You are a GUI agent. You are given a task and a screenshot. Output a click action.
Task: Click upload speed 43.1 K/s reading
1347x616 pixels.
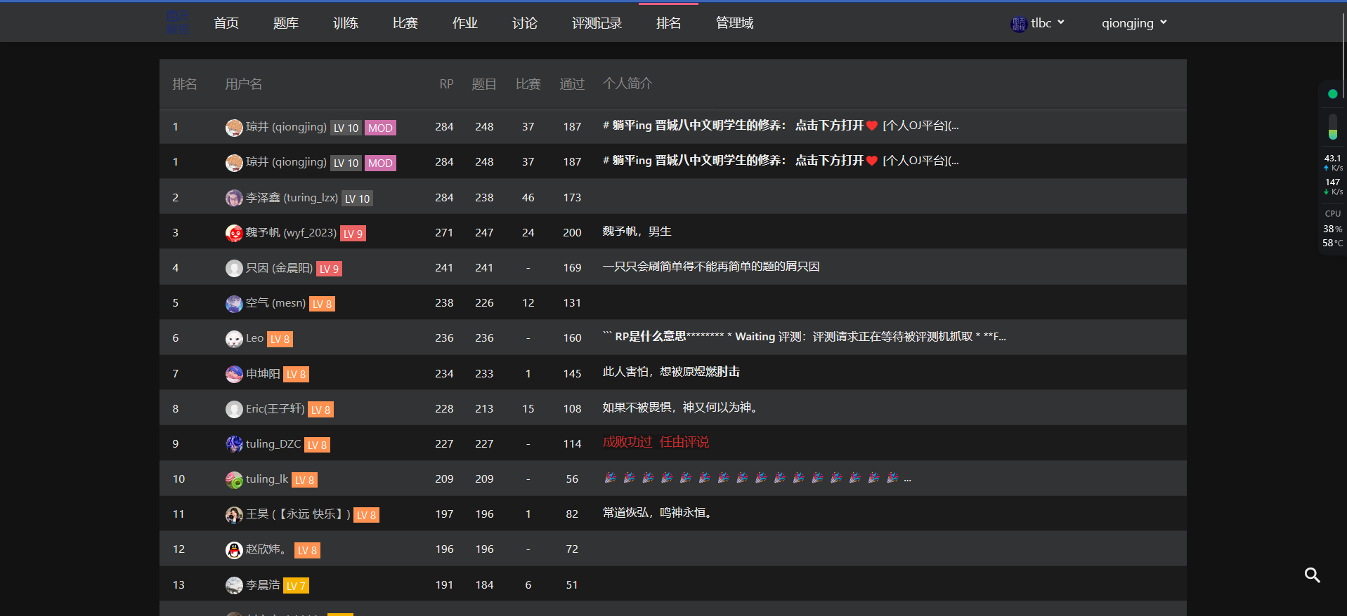(x=1333, y=163)
